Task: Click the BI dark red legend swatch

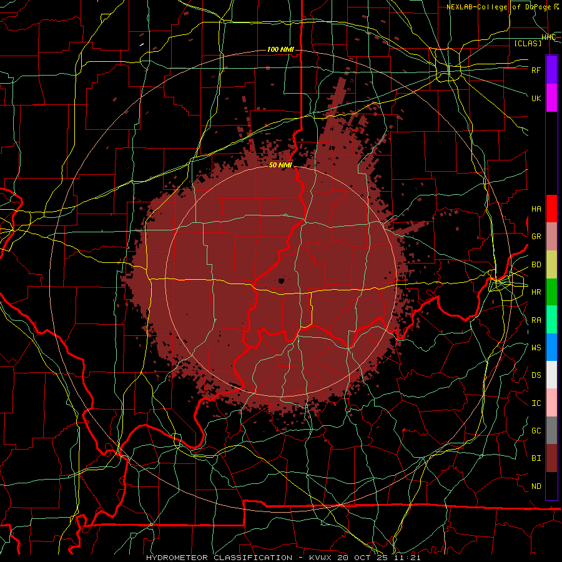Action: (x=551, y=458)
